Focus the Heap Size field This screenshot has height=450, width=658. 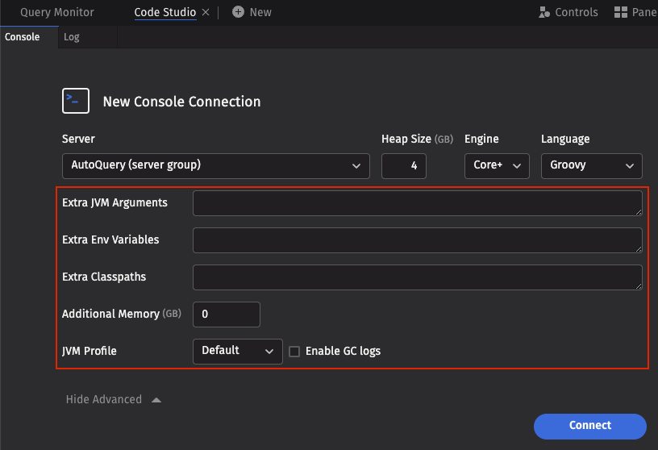pyautogui.click(x=403, y=165)
